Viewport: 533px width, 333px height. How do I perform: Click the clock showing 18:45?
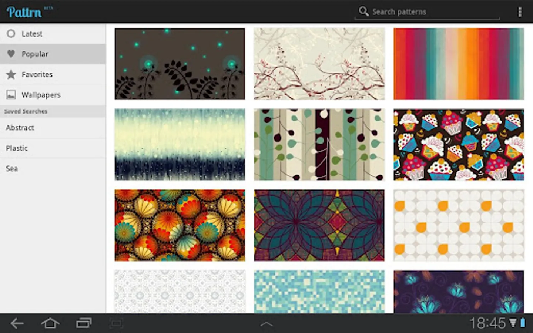click(x=487, y=323)
